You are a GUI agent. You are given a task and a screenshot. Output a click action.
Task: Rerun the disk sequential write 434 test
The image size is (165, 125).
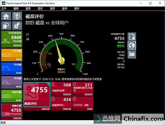point(67,109)
